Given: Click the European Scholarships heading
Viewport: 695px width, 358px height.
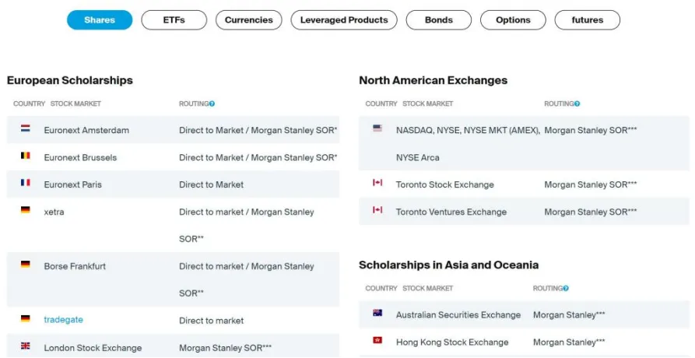Looking at the screenshot, I should pyautogui.click(x=70, y=81).
